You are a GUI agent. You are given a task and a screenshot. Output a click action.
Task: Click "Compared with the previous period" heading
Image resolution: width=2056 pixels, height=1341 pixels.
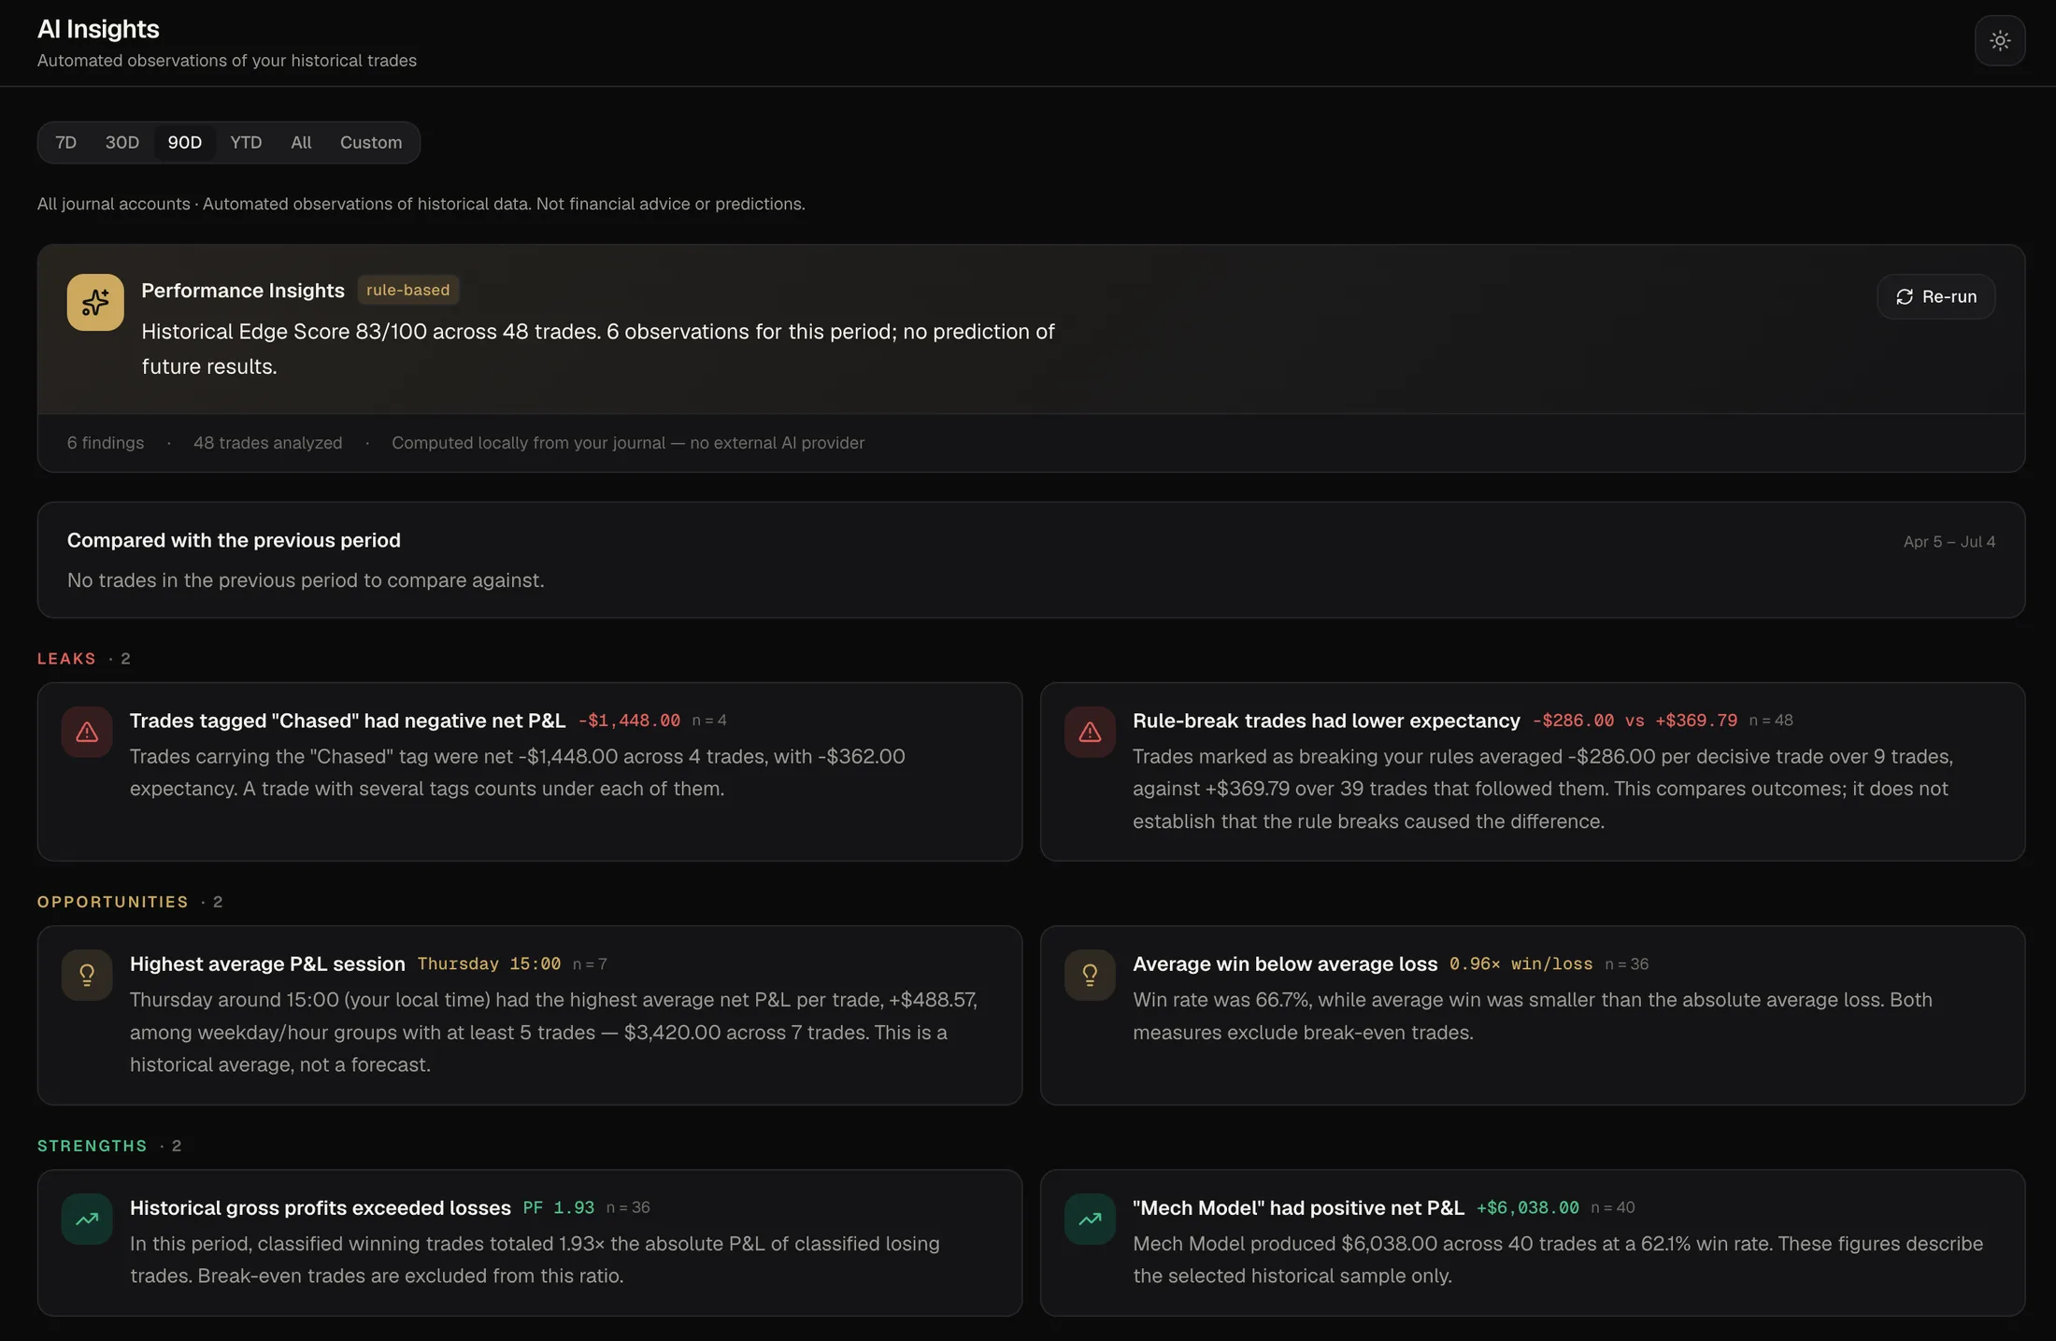pyautogui.click(x=234, y=540)
